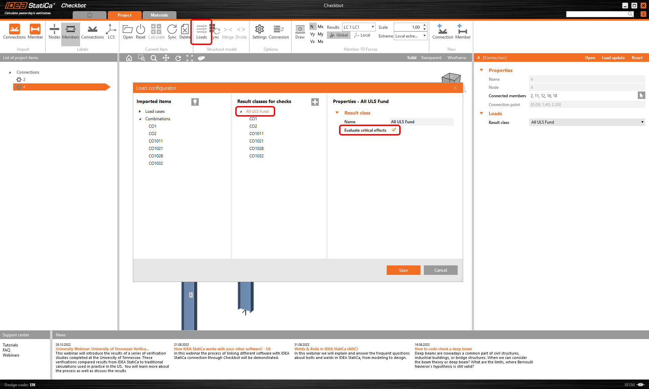Click the Save button in Load configurator
Viewport: 649px width, 389px height.
(403, 270)
